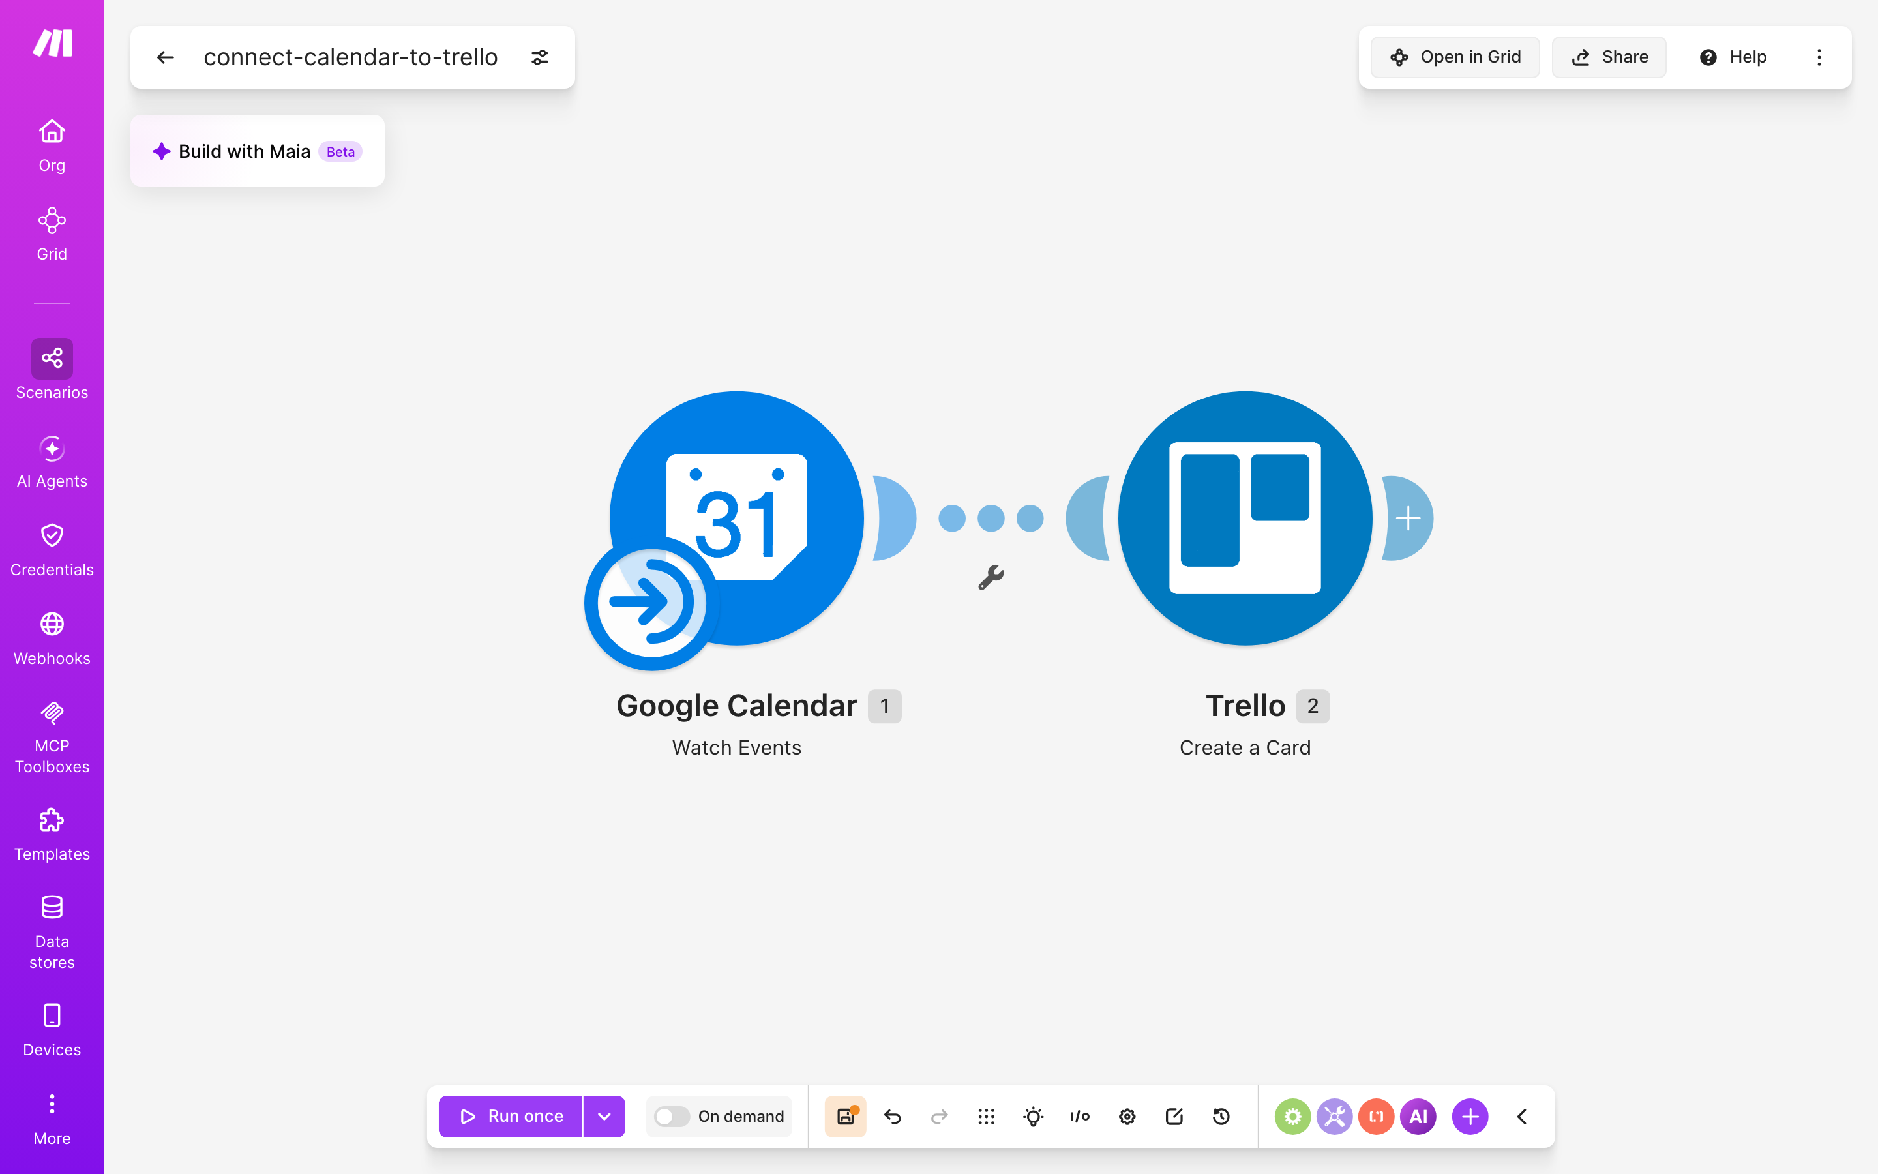Click the purple tools icon
Image resolution: width=1878 pixels, height=1174 pixels.
[x=1335, y=1117]
